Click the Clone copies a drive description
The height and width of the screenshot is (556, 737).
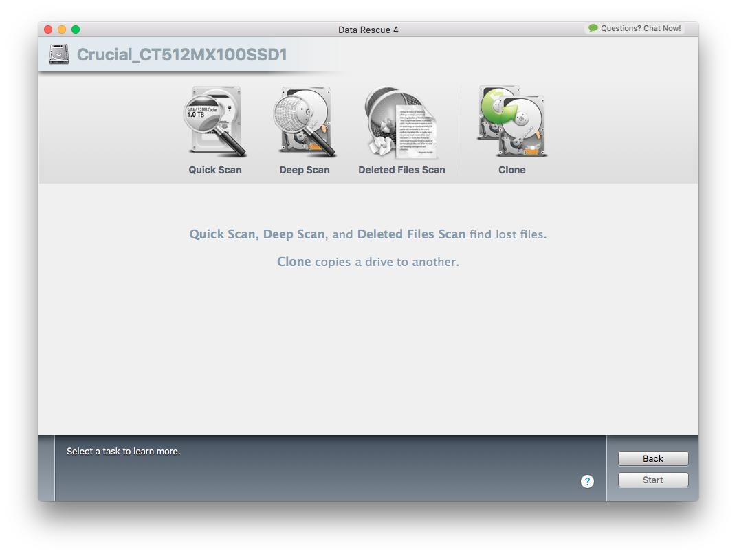point(368,261)
